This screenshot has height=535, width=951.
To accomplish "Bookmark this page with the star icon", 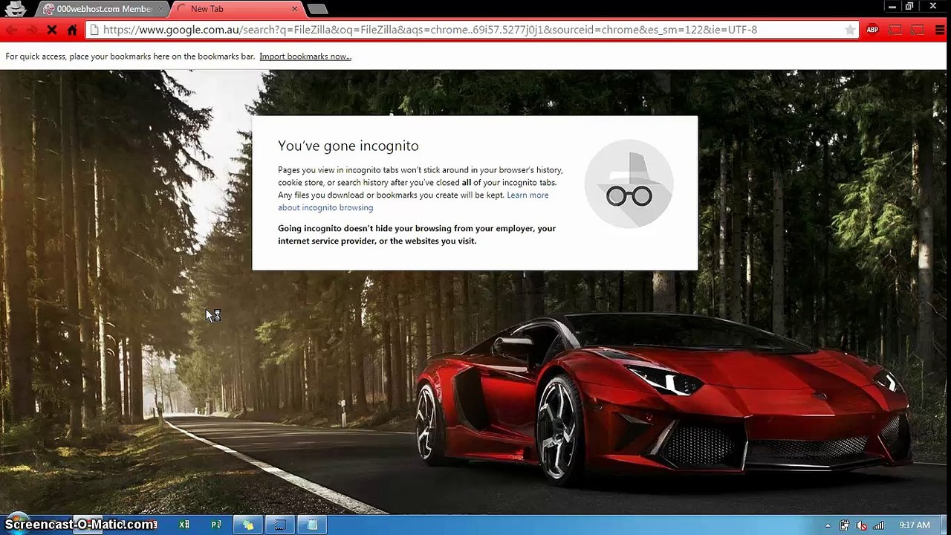I will pos(850,30).
